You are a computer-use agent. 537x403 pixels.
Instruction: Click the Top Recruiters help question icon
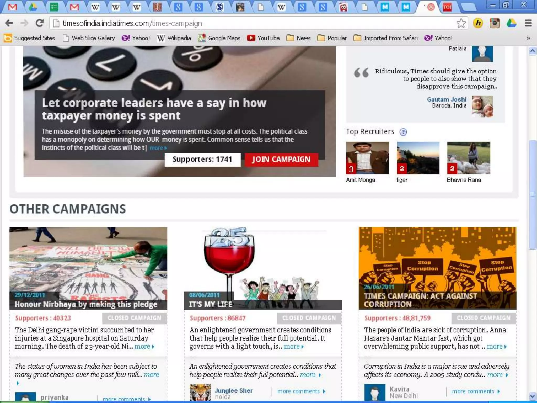[403, 132]
